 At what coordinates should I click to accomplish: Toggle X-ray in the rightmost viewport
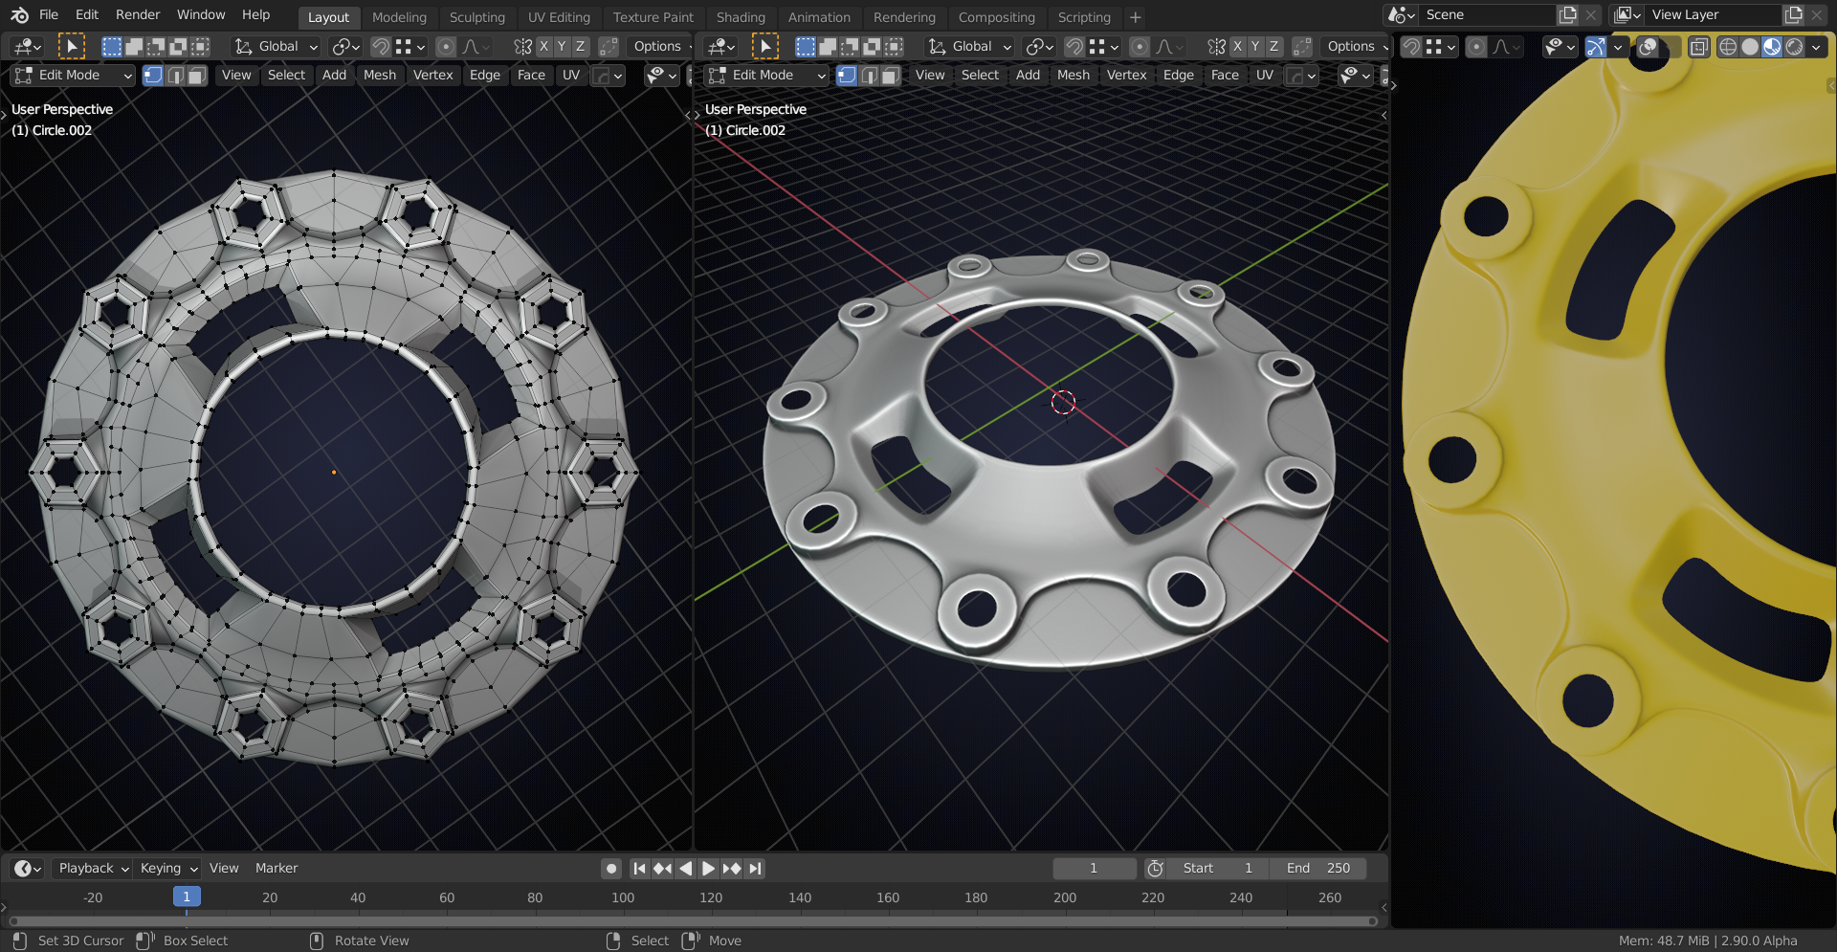pyautogui.click(x=1698, y=47)
